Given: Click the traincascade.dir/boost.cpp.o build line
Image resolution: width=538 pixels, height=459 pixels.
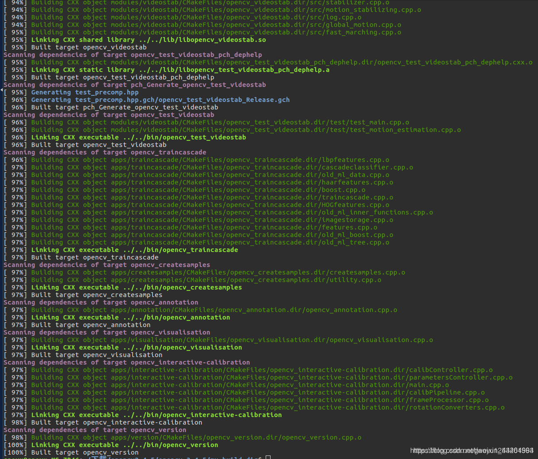Looking at the screenshot, I should tap(184, 190).
